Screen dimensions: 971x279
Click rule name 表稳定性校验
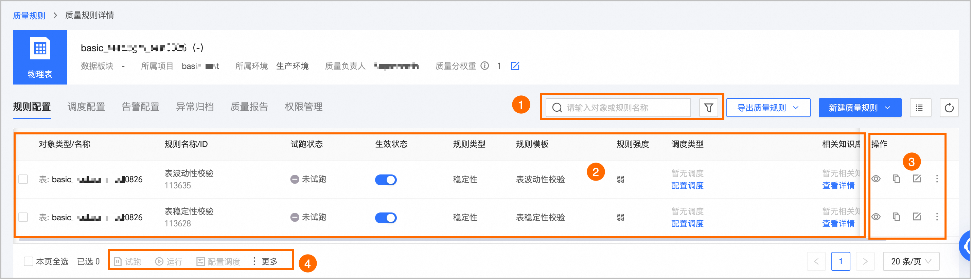tap(189, 211)
